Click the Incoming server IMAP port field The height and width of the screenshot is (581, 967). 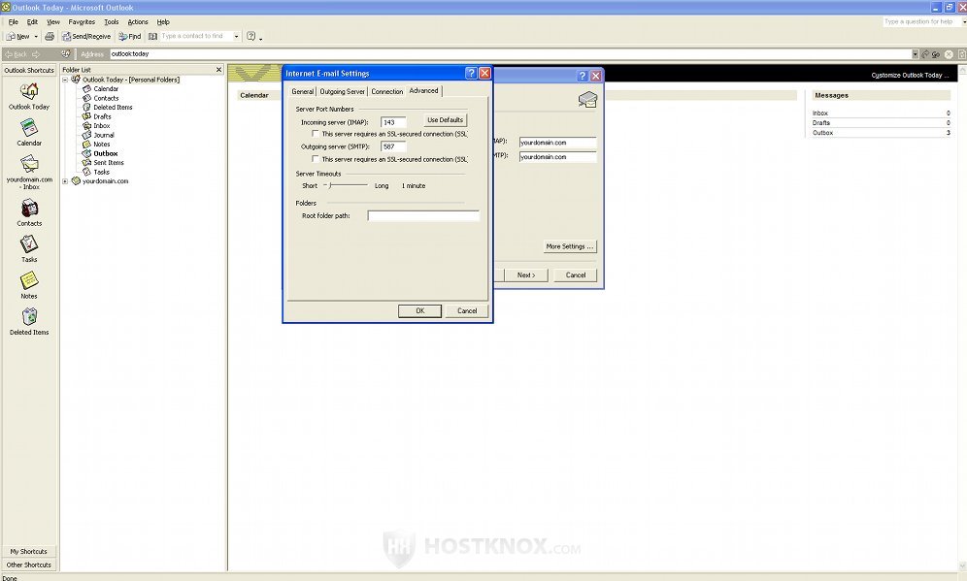pos(393,122)
